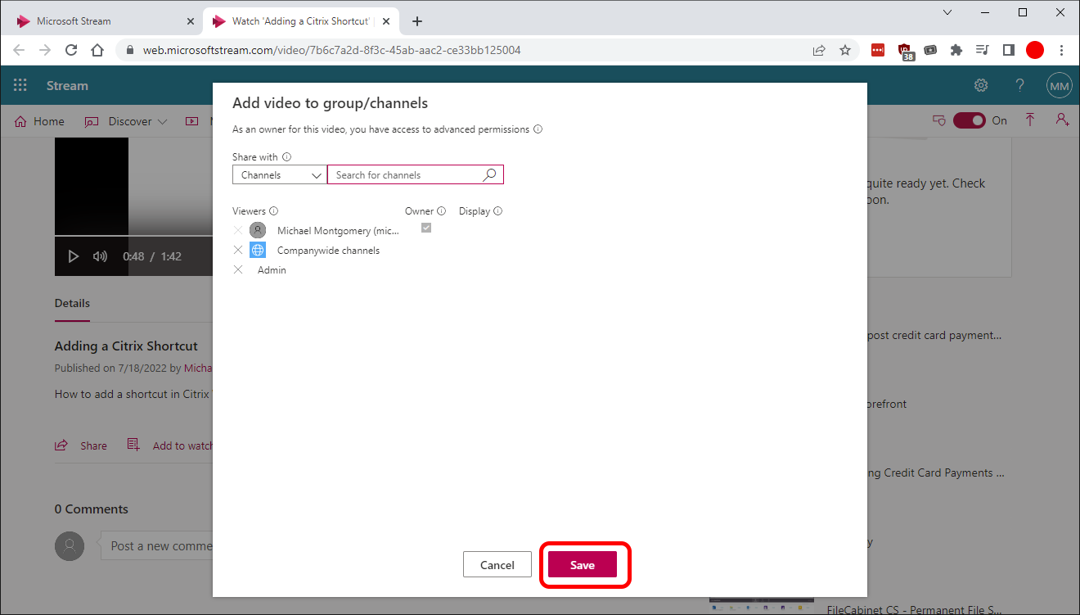Click the share page icon in address bar

819,50
